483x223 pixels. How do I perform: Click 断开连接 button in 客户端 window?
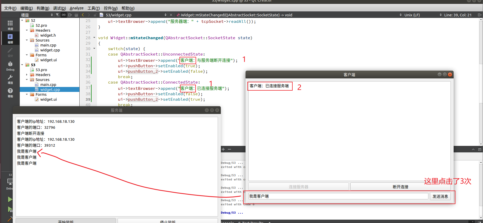(x=400, y=187)
